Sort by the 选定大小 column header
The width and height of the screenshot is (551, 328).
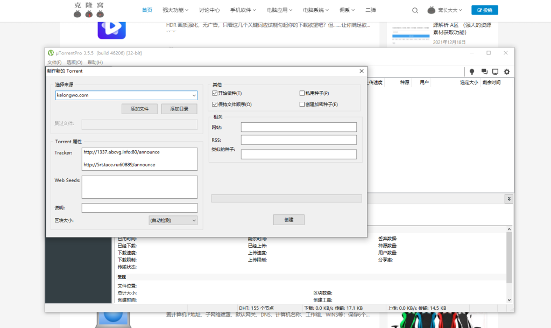tap(469, 82)
